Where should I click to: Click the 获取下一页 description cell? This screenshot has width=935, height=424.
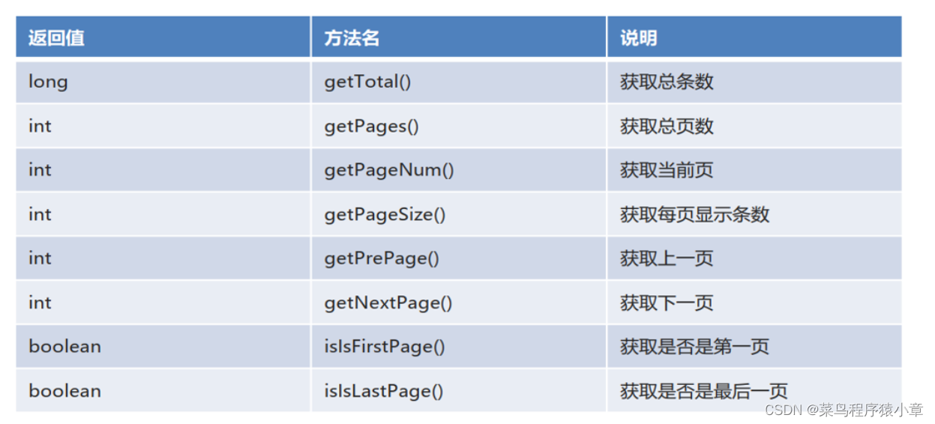[754, 303]
